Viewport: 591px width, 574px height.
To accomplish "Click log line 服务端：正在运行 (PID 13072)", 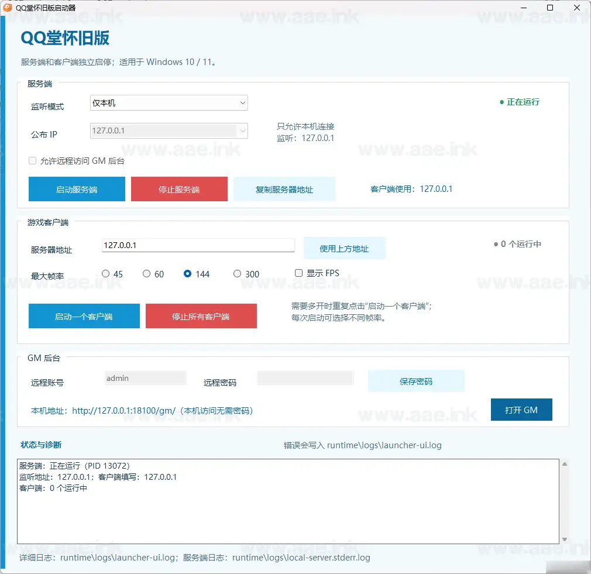I will (x=75, y=466).
